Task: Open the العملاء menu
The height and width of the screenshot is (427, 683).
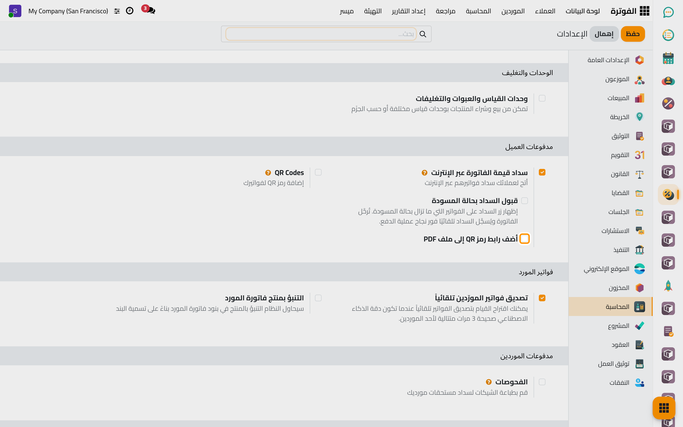Action: (545, 11)
